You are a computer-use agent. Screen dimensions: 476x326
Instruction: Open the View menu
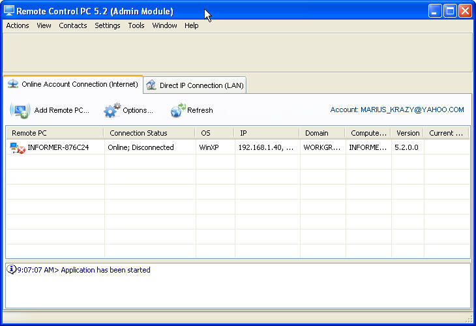point(44,25)
